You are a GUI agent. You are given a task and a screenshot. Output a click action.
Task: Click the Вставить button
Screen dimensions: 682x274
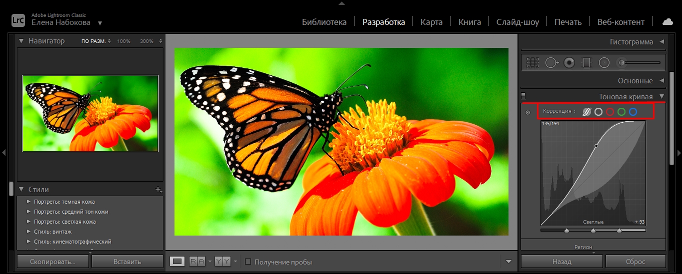click(127, 262)
